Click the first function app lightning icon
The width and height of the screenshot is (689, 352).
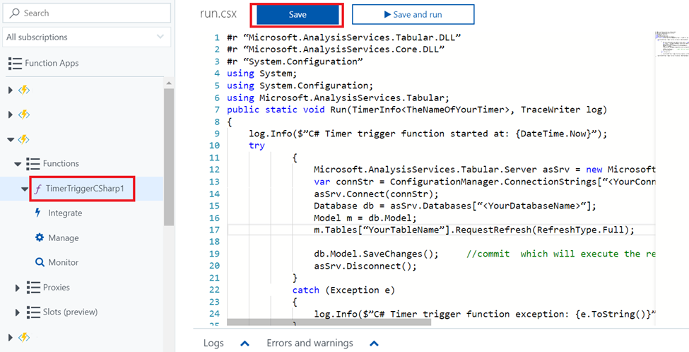pos(24,90)
